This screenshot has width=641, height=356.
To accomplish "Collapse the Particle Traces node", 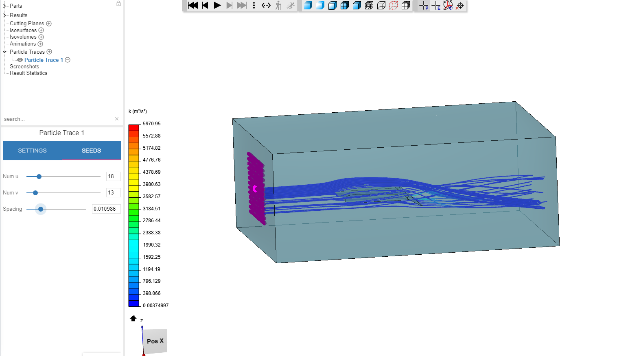I will [4, 52].
